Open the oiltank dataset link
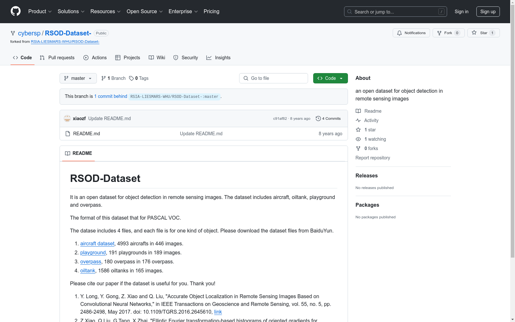 [x=88, y=271]
